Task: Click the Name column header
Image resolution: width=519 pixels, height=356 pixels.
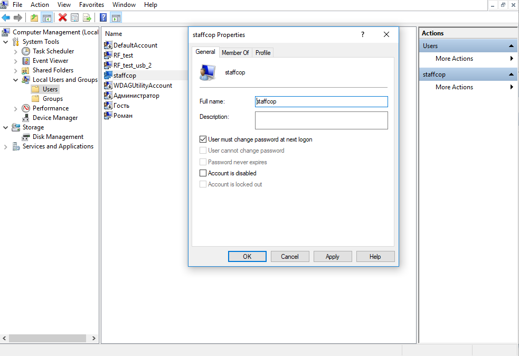Action: 114,34
